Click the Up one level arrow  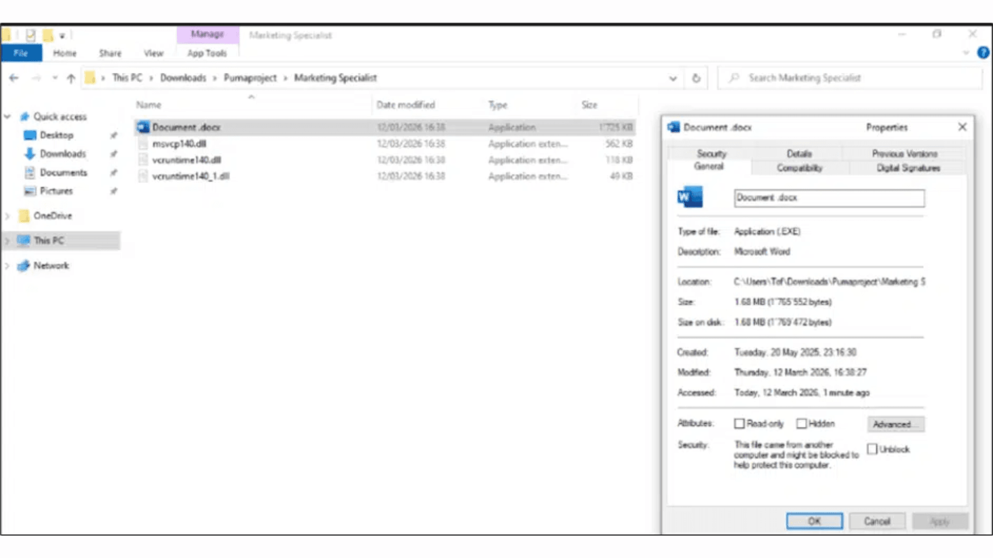(x=71, y=78)
